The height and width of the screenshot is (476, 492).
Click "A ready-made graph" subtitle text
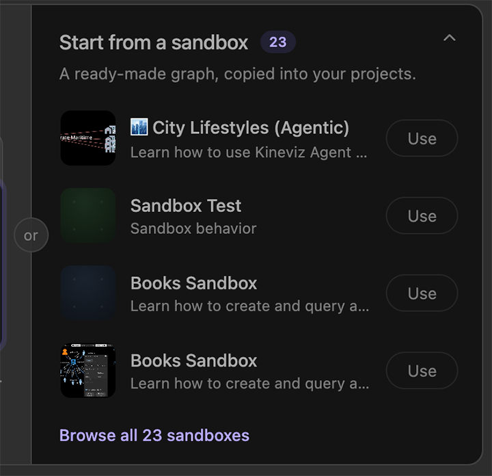point(238,75)
